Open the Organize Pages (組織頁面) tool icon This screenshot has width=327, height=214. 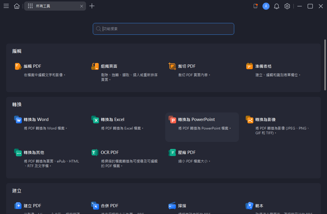coord(95,66)
